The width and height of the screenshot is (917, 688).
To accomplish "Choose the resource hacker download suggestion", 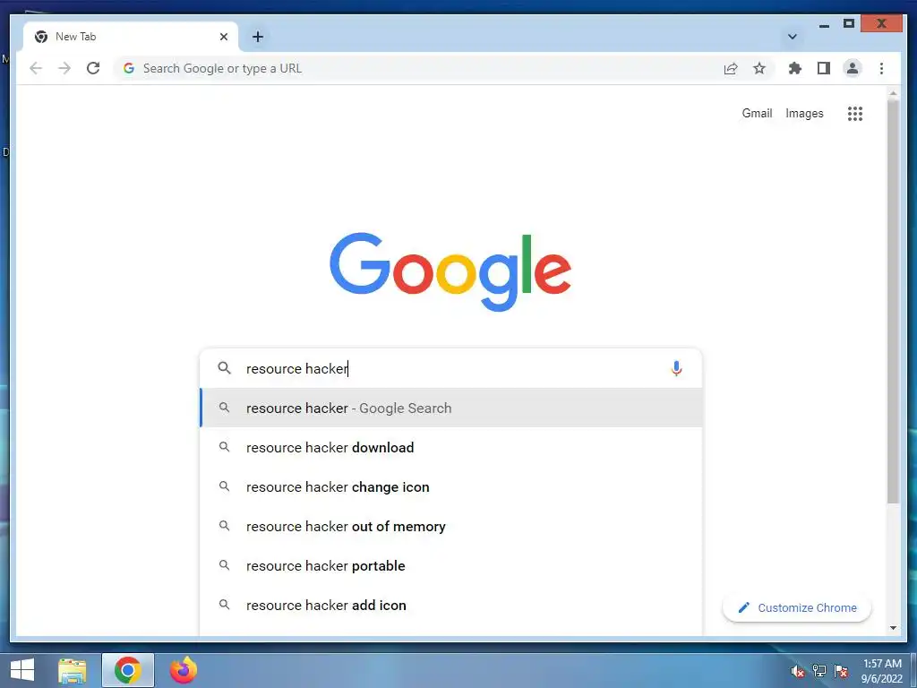I will [451, 447].
